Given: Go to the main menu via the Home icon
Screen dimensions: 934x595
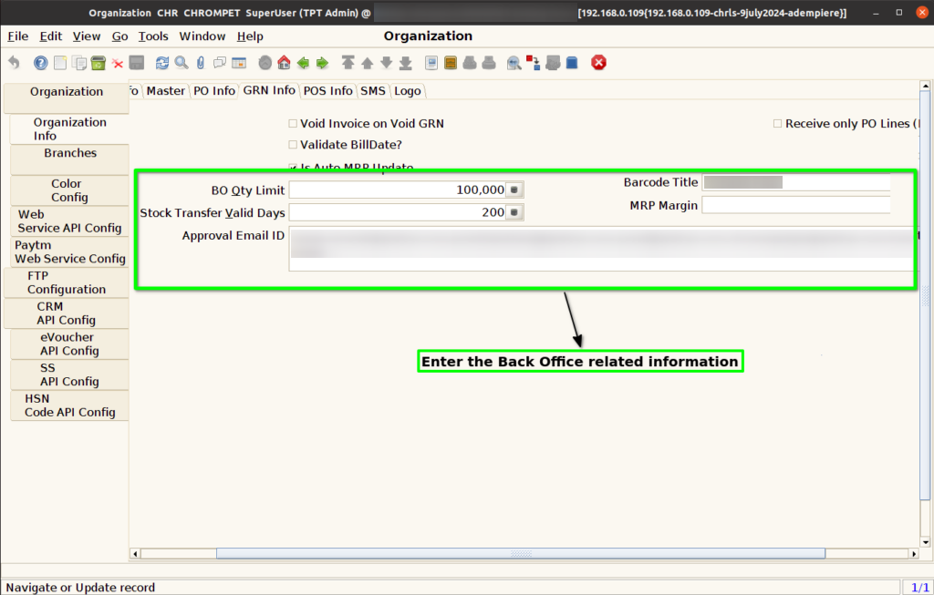Looking at the screenshot, I should tap(285, 63).
